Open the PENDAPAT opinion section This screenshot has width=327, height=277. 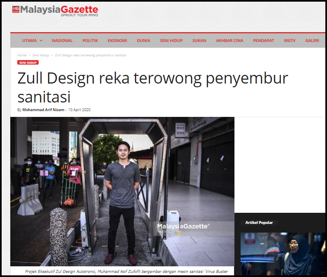(264, 40)
